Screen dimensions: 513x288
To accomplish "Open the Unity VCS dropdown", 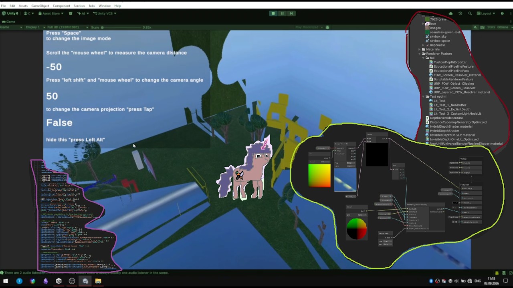I will (105, 13).
